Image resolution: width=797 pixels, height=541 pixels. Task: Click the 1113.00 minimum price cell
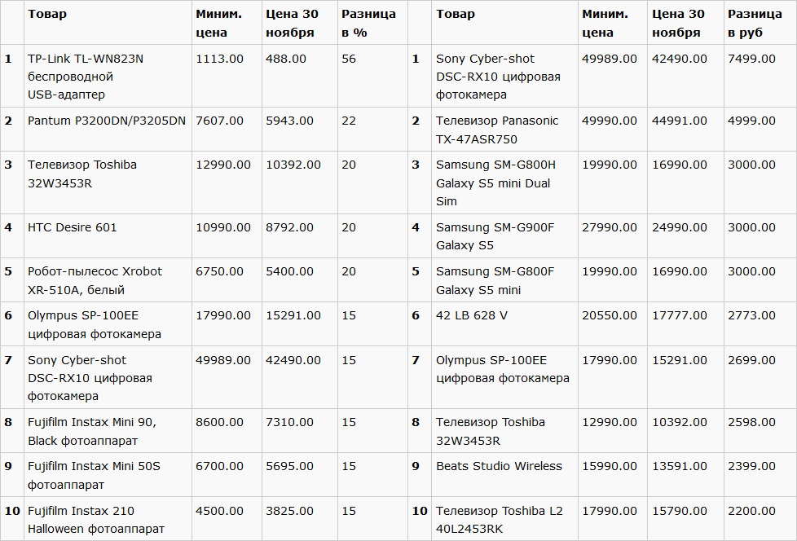coord(219,59)
